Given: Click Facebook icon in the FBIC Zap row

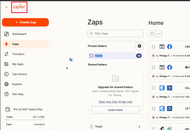Looking at the screenshot, I should pyautogui.click(x=170, y=47).
